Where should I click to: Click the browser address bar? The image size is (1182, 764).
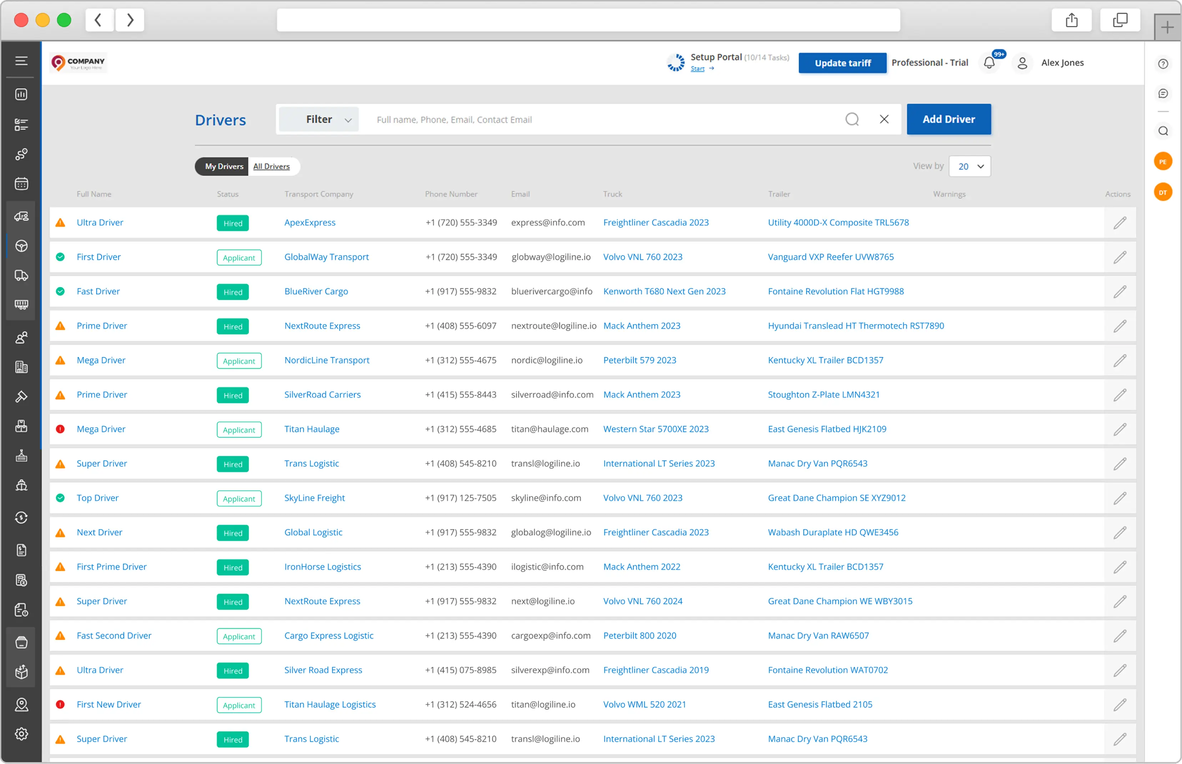point(588,20)
